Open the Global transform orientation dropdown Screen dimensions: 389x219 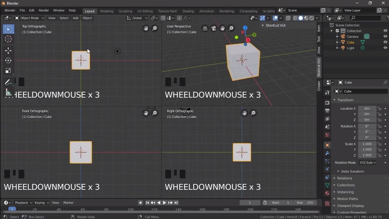pos(137,18)
